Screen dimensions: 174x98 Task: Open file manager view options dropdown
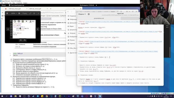(x=129, y=11)
